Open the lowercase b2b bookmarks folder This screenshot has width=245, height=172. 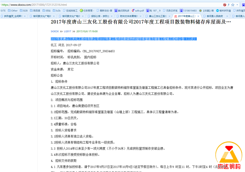(x=57, y=11)
